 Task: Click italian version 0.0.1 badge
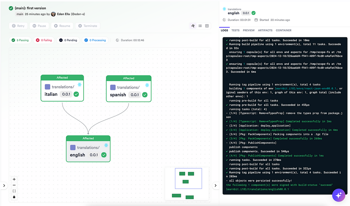tap(66, 94)
